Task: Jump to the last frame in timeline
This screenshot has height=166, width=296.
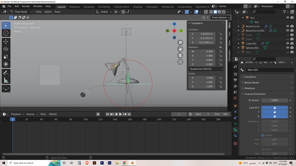Action: (x=129, y=114)
